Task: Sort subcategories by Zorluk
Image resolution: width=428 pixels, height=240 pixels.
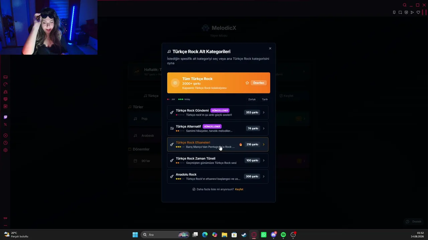Action: point(252,99)
